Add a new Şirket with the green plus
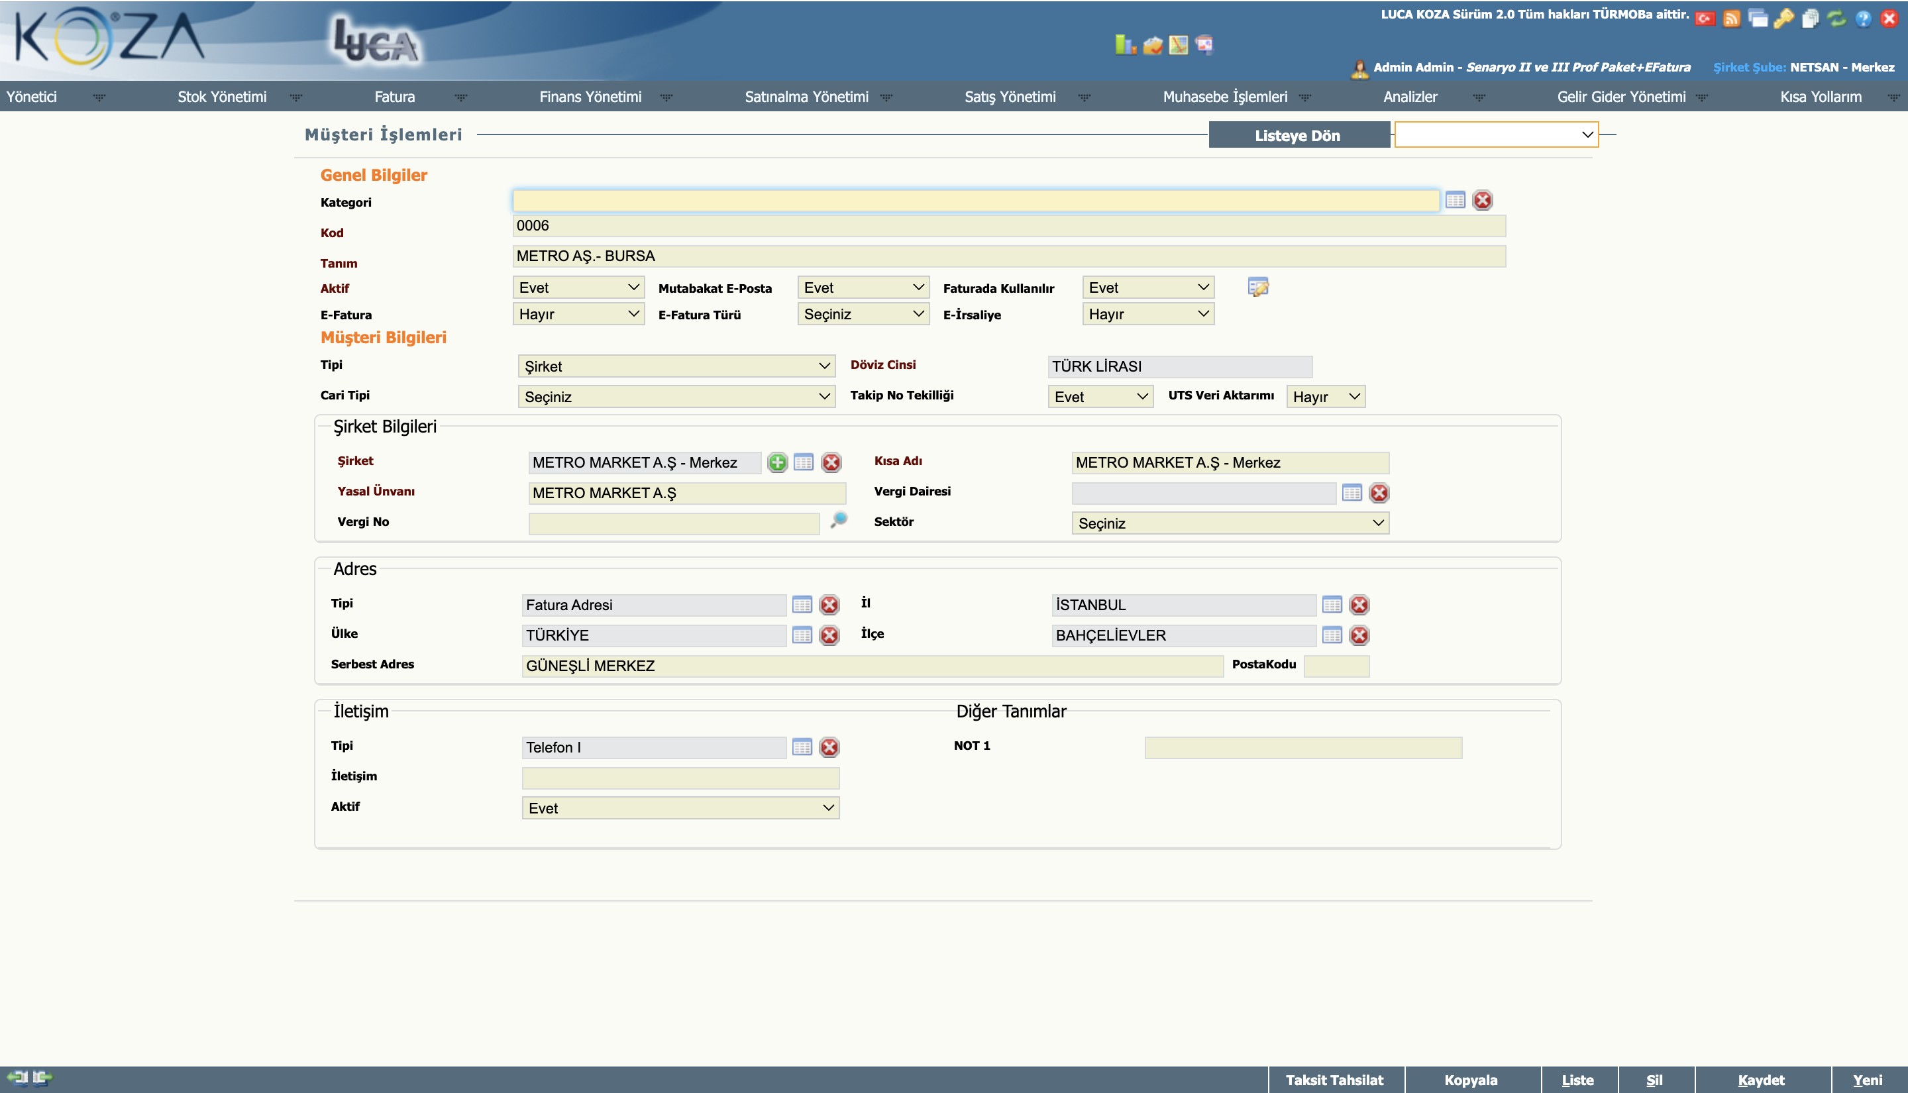Viewport: 1908px width, 1093px height. click(x=778, y=462)
